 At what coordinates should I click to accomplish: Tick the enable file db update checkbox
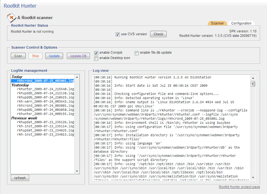tap(137, 53)
